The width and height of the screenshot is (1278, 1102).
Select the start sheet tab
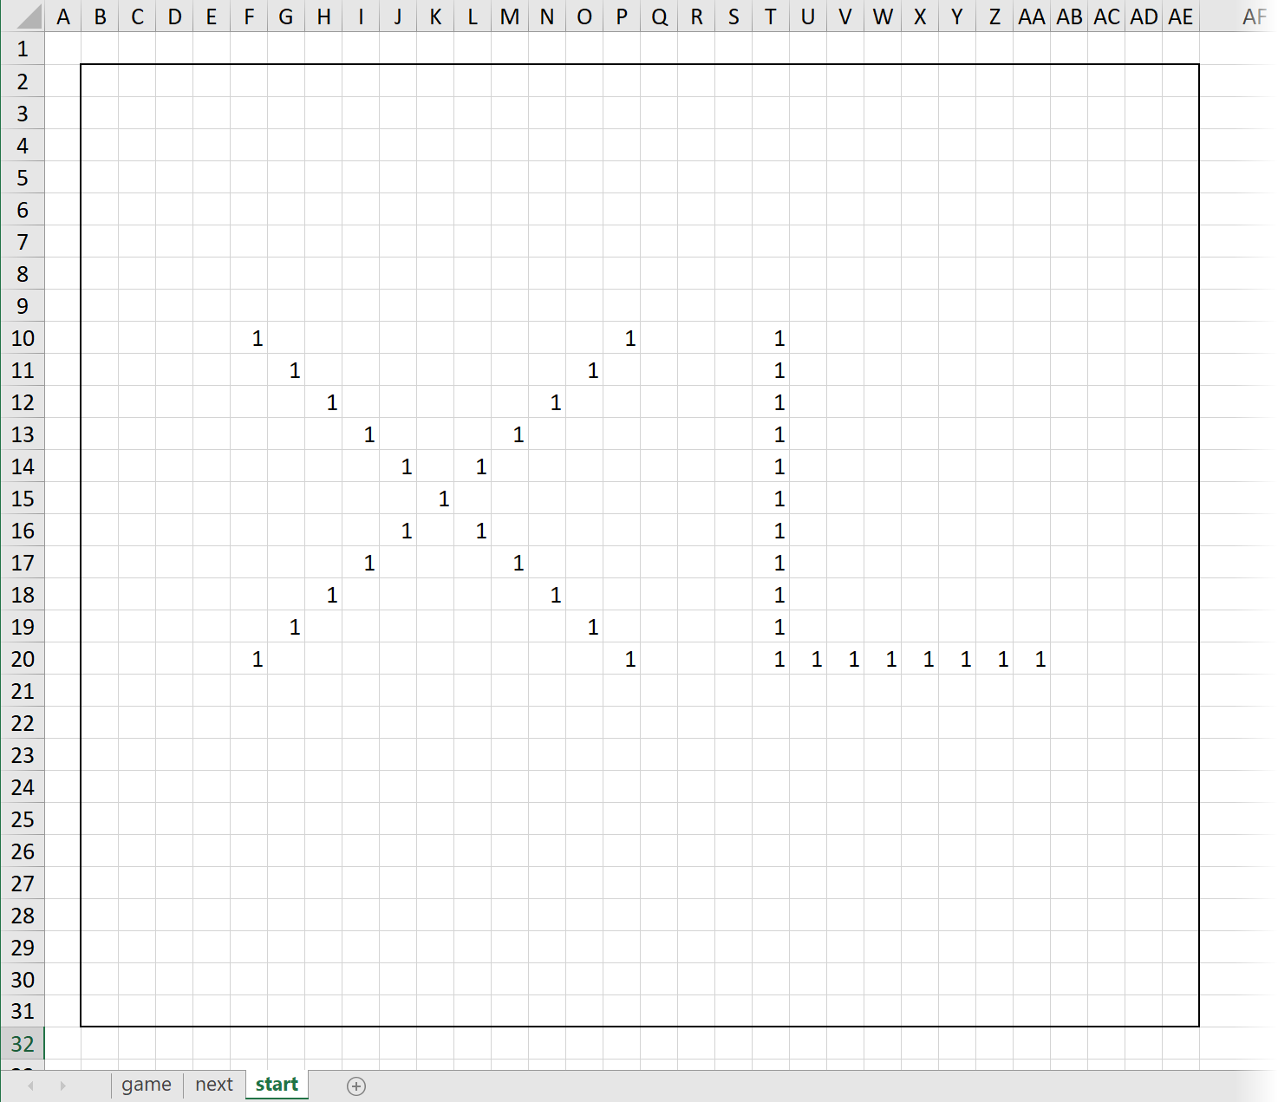[x=277, y=1085]
